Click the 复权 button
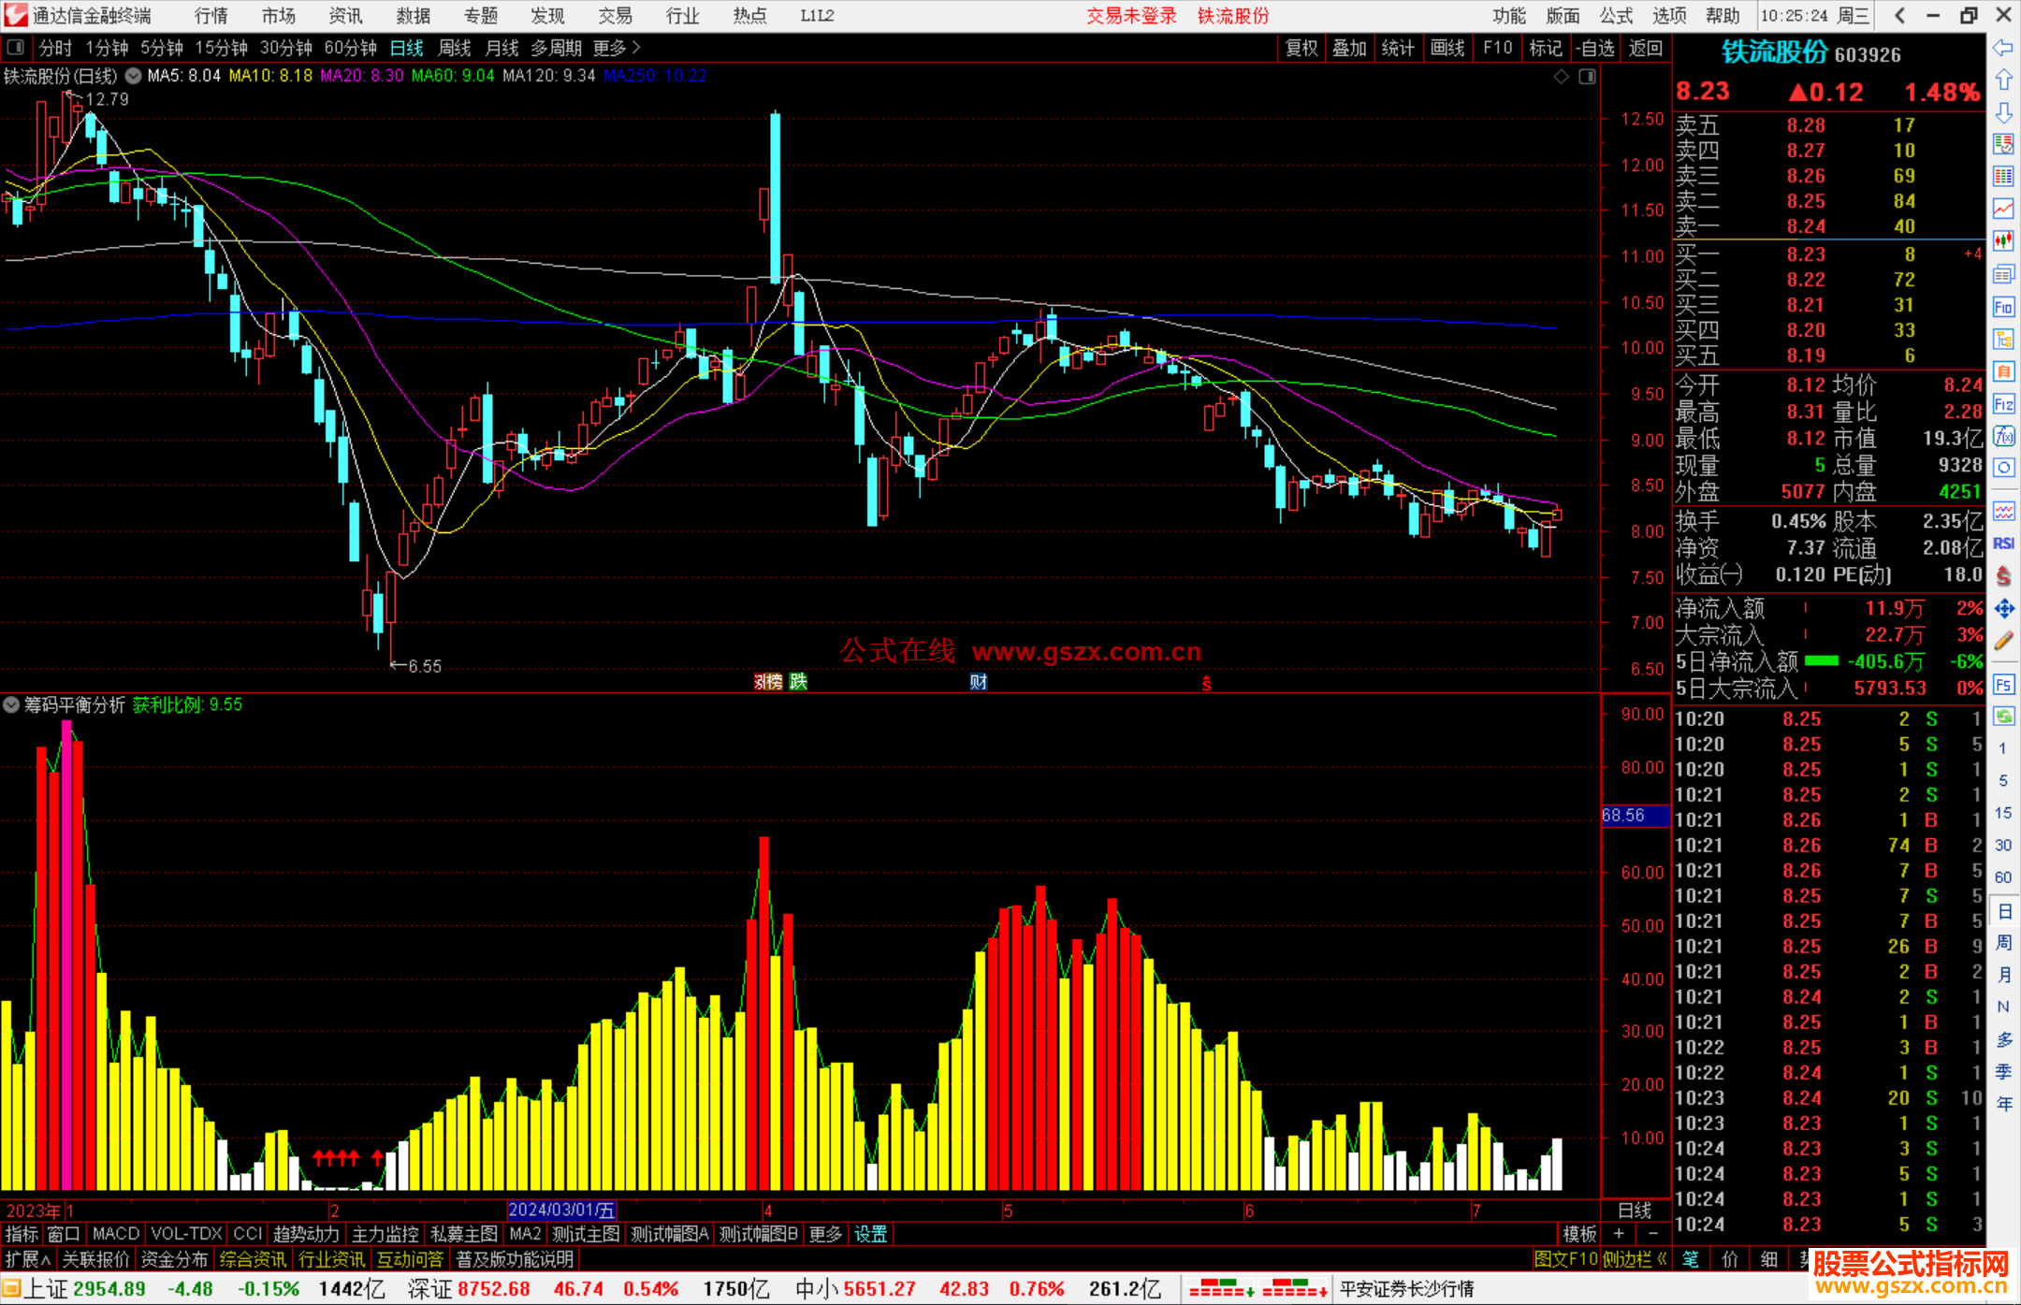Image resolution: width=2021 pixels, height=1305 pixels. pos(1301,48)
